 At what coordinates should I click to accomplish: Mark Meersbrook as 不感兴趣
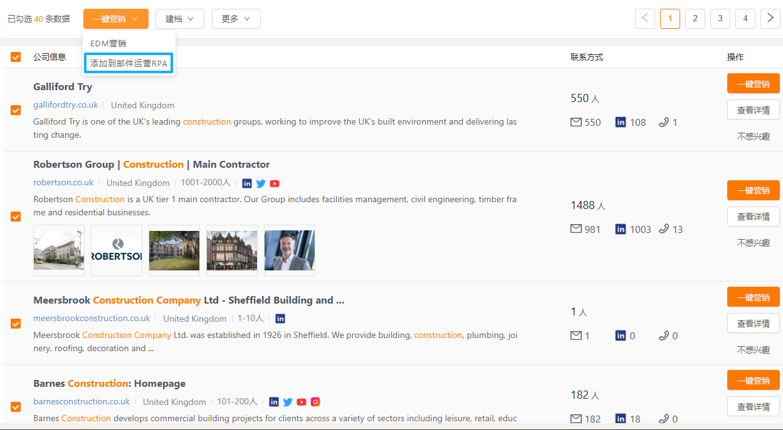click(x=754, y=349)
